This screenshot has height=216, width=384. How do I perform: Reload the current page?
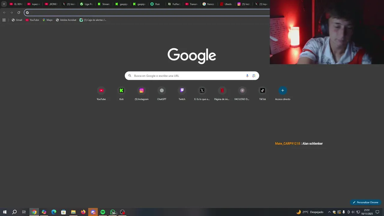tap(19, 13)
